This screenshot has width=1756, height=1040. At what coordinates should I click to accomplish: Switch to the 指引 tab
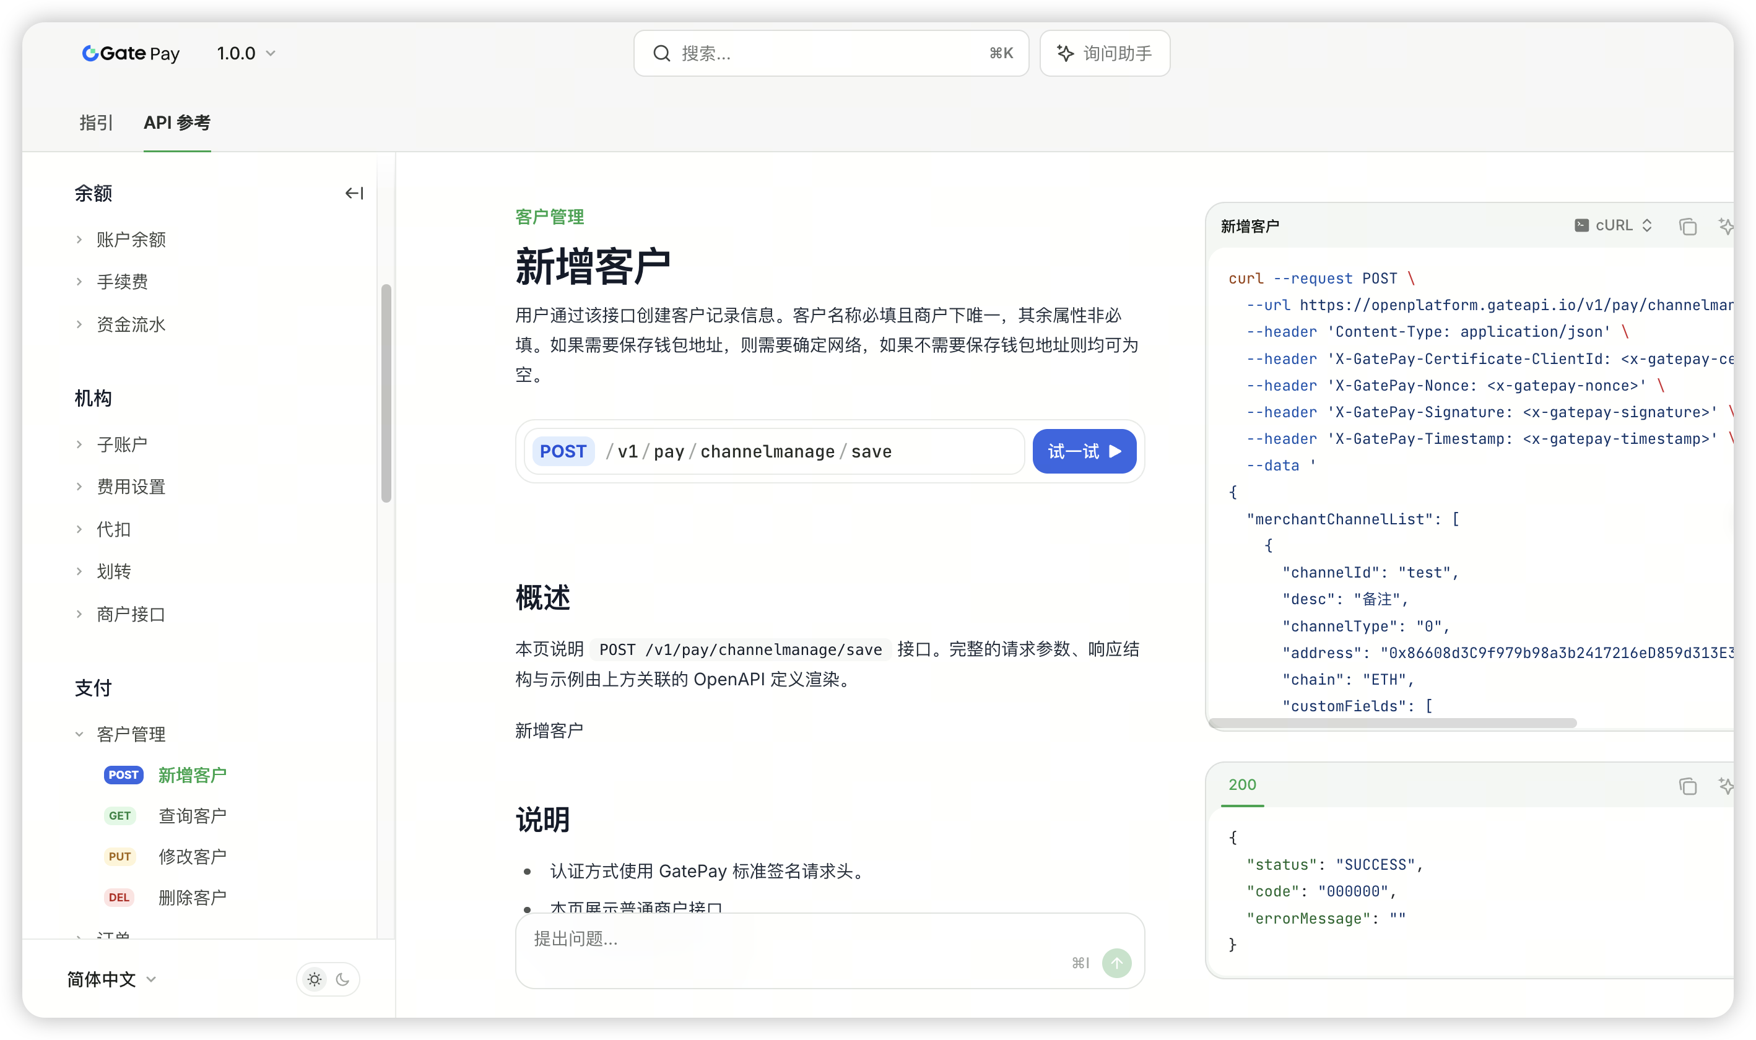pyautogui.click(x=96, y=123)
